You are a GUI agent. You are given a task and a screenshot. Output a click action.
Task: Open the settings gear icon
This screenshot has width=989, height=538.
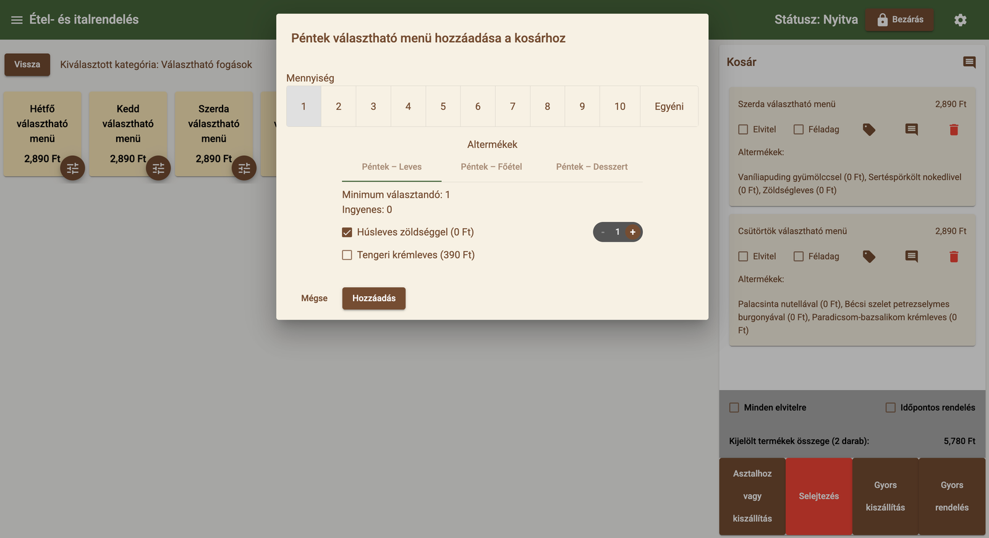point(960,20)
